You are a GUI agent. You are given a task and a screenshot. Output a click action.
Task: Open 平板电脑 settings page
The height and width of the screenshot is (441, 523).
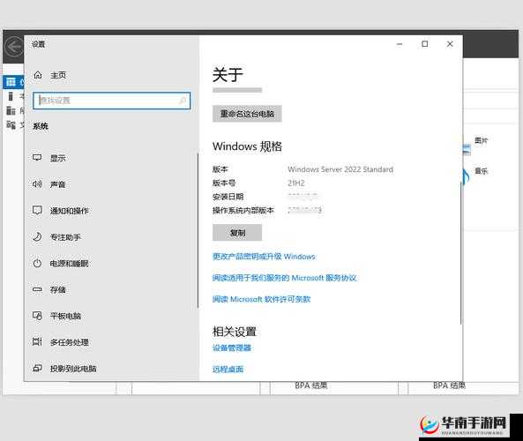65,316
